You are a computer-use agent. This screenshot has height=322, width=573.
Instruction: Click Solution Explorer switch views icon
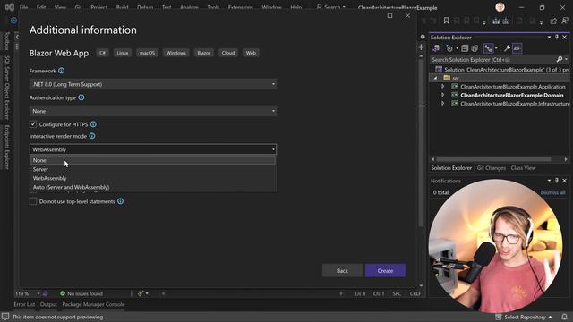436,48
